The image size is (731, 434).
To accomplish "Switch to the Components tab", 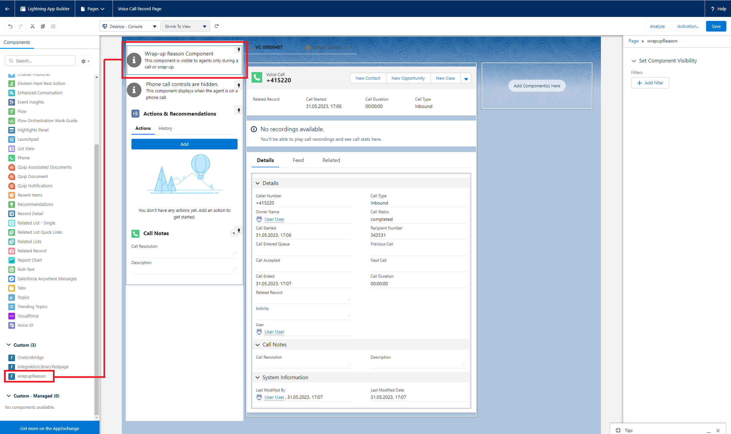I will pos(17,42).
